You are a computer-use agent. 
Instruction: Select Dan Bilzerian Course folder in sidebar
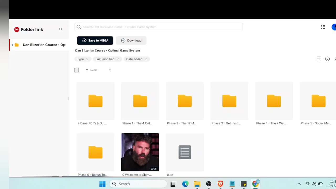click(39, 45)
